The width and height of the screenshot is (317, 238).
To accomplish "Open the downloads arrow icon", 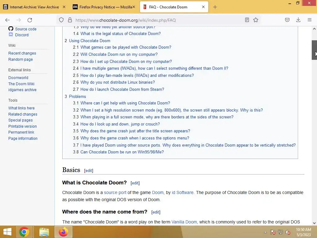I will pyautogui.click(x=298, y=20).
